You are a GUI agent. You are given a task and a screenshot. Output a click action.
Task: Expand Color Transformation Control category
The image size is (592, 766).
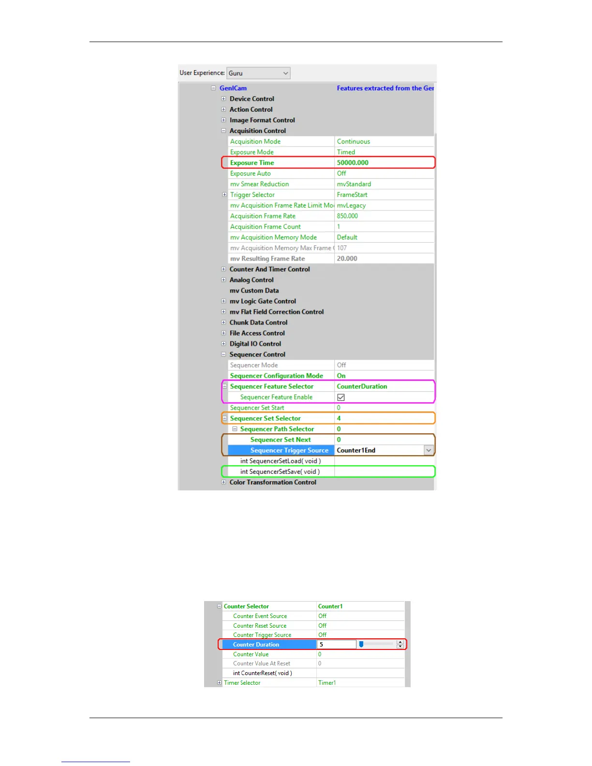tap(223, 482)
